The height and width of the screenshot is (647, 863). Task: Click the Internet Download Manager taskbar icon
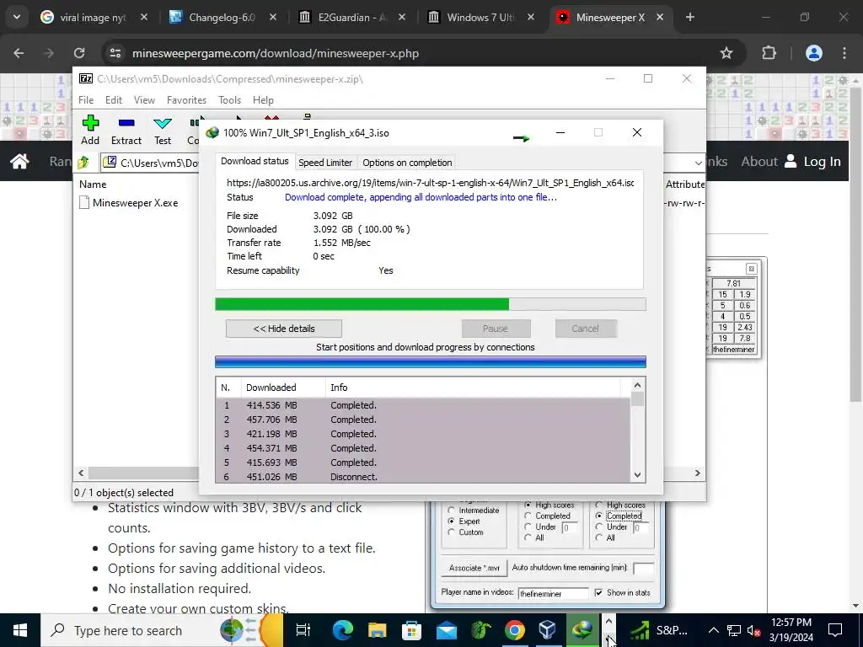tap(582, 630)
